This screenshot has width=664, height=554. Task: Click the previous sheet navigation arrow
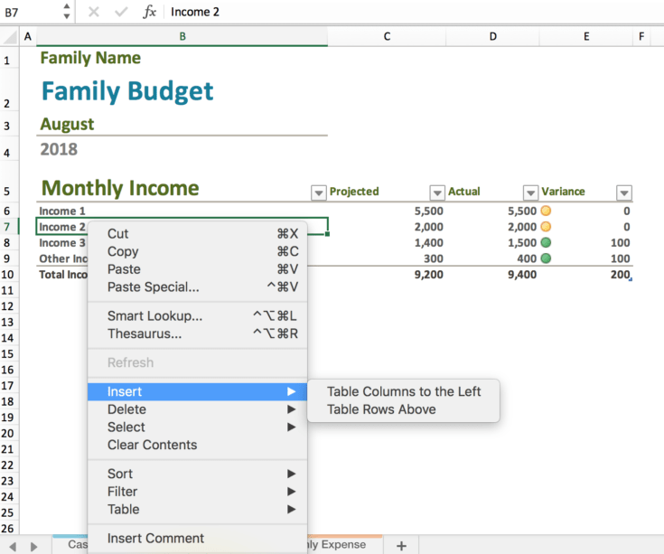click(13, 547)
